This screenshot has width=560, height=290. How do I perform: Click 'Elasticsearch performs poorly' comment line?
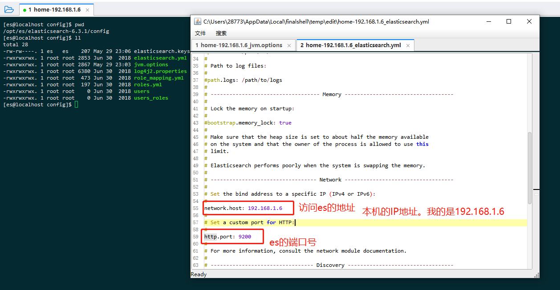315,165
